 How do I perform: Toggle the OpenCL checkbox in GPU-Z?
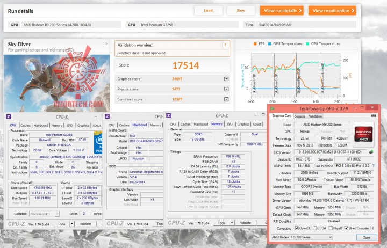click(x=297, y=228)
